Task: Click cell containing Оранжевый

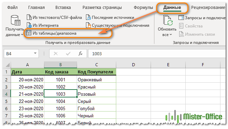Action: tap(97, 80)
